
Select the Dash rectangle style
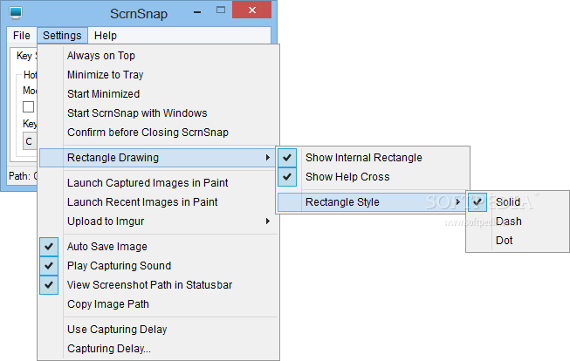[508, 221]
